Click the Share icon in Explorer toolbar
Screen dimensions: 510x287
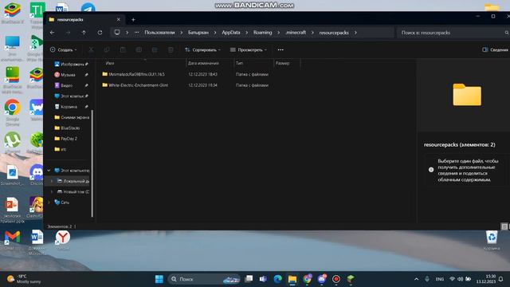(x=155, y=49)
